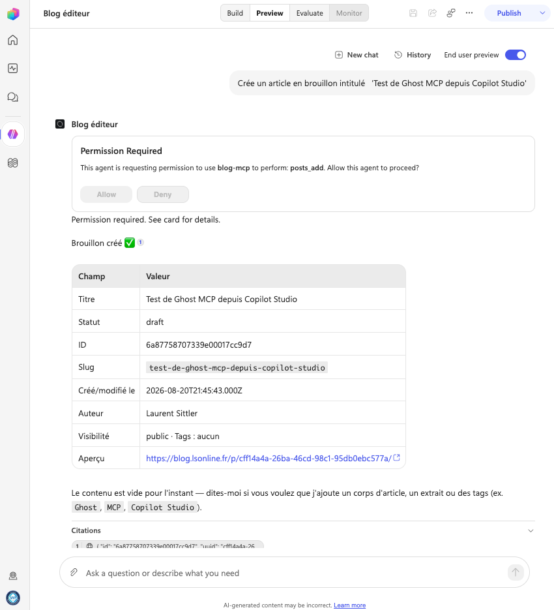The image size is (554, 610).
Task: Click the MCP tag suggestion
Action: tap(114, 508)
